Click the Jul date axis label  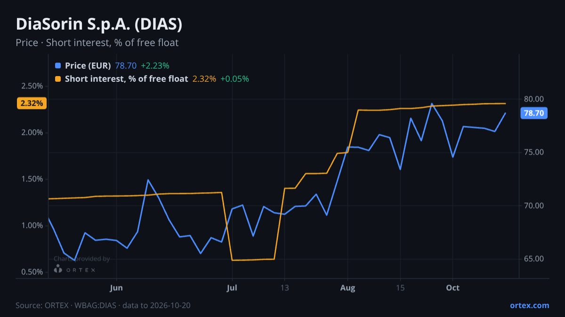(x=232, y=288)
